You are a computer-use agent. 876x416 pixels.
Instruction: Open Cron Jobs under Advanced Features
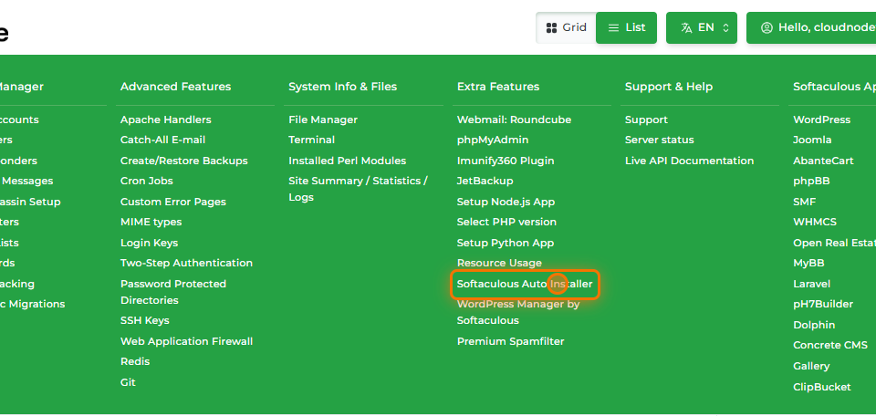pos(146,181)
